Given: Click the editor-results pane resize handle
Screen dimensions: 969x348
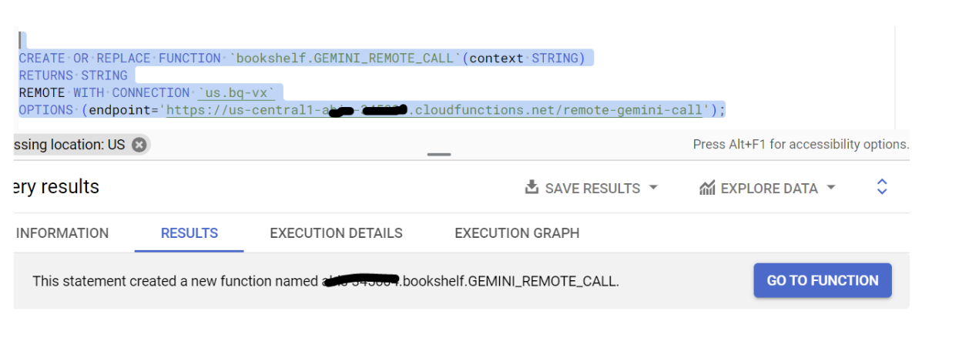Looking at the screenshot, I should 439,155.
